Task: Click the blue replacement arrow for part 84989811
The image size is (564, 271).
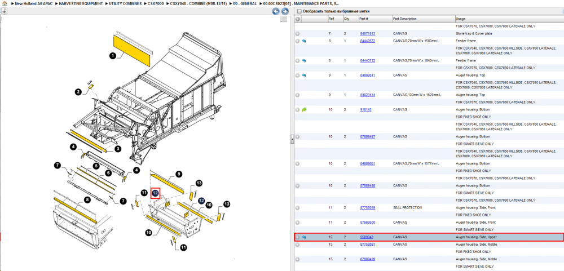Action: click(304, 75)
